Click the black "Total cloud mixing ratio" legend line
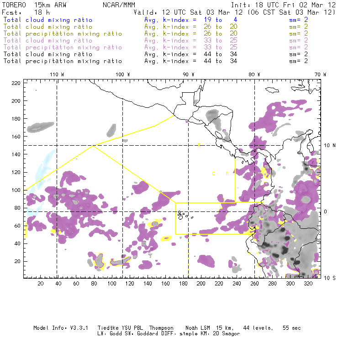 click(x=48, y=54)
